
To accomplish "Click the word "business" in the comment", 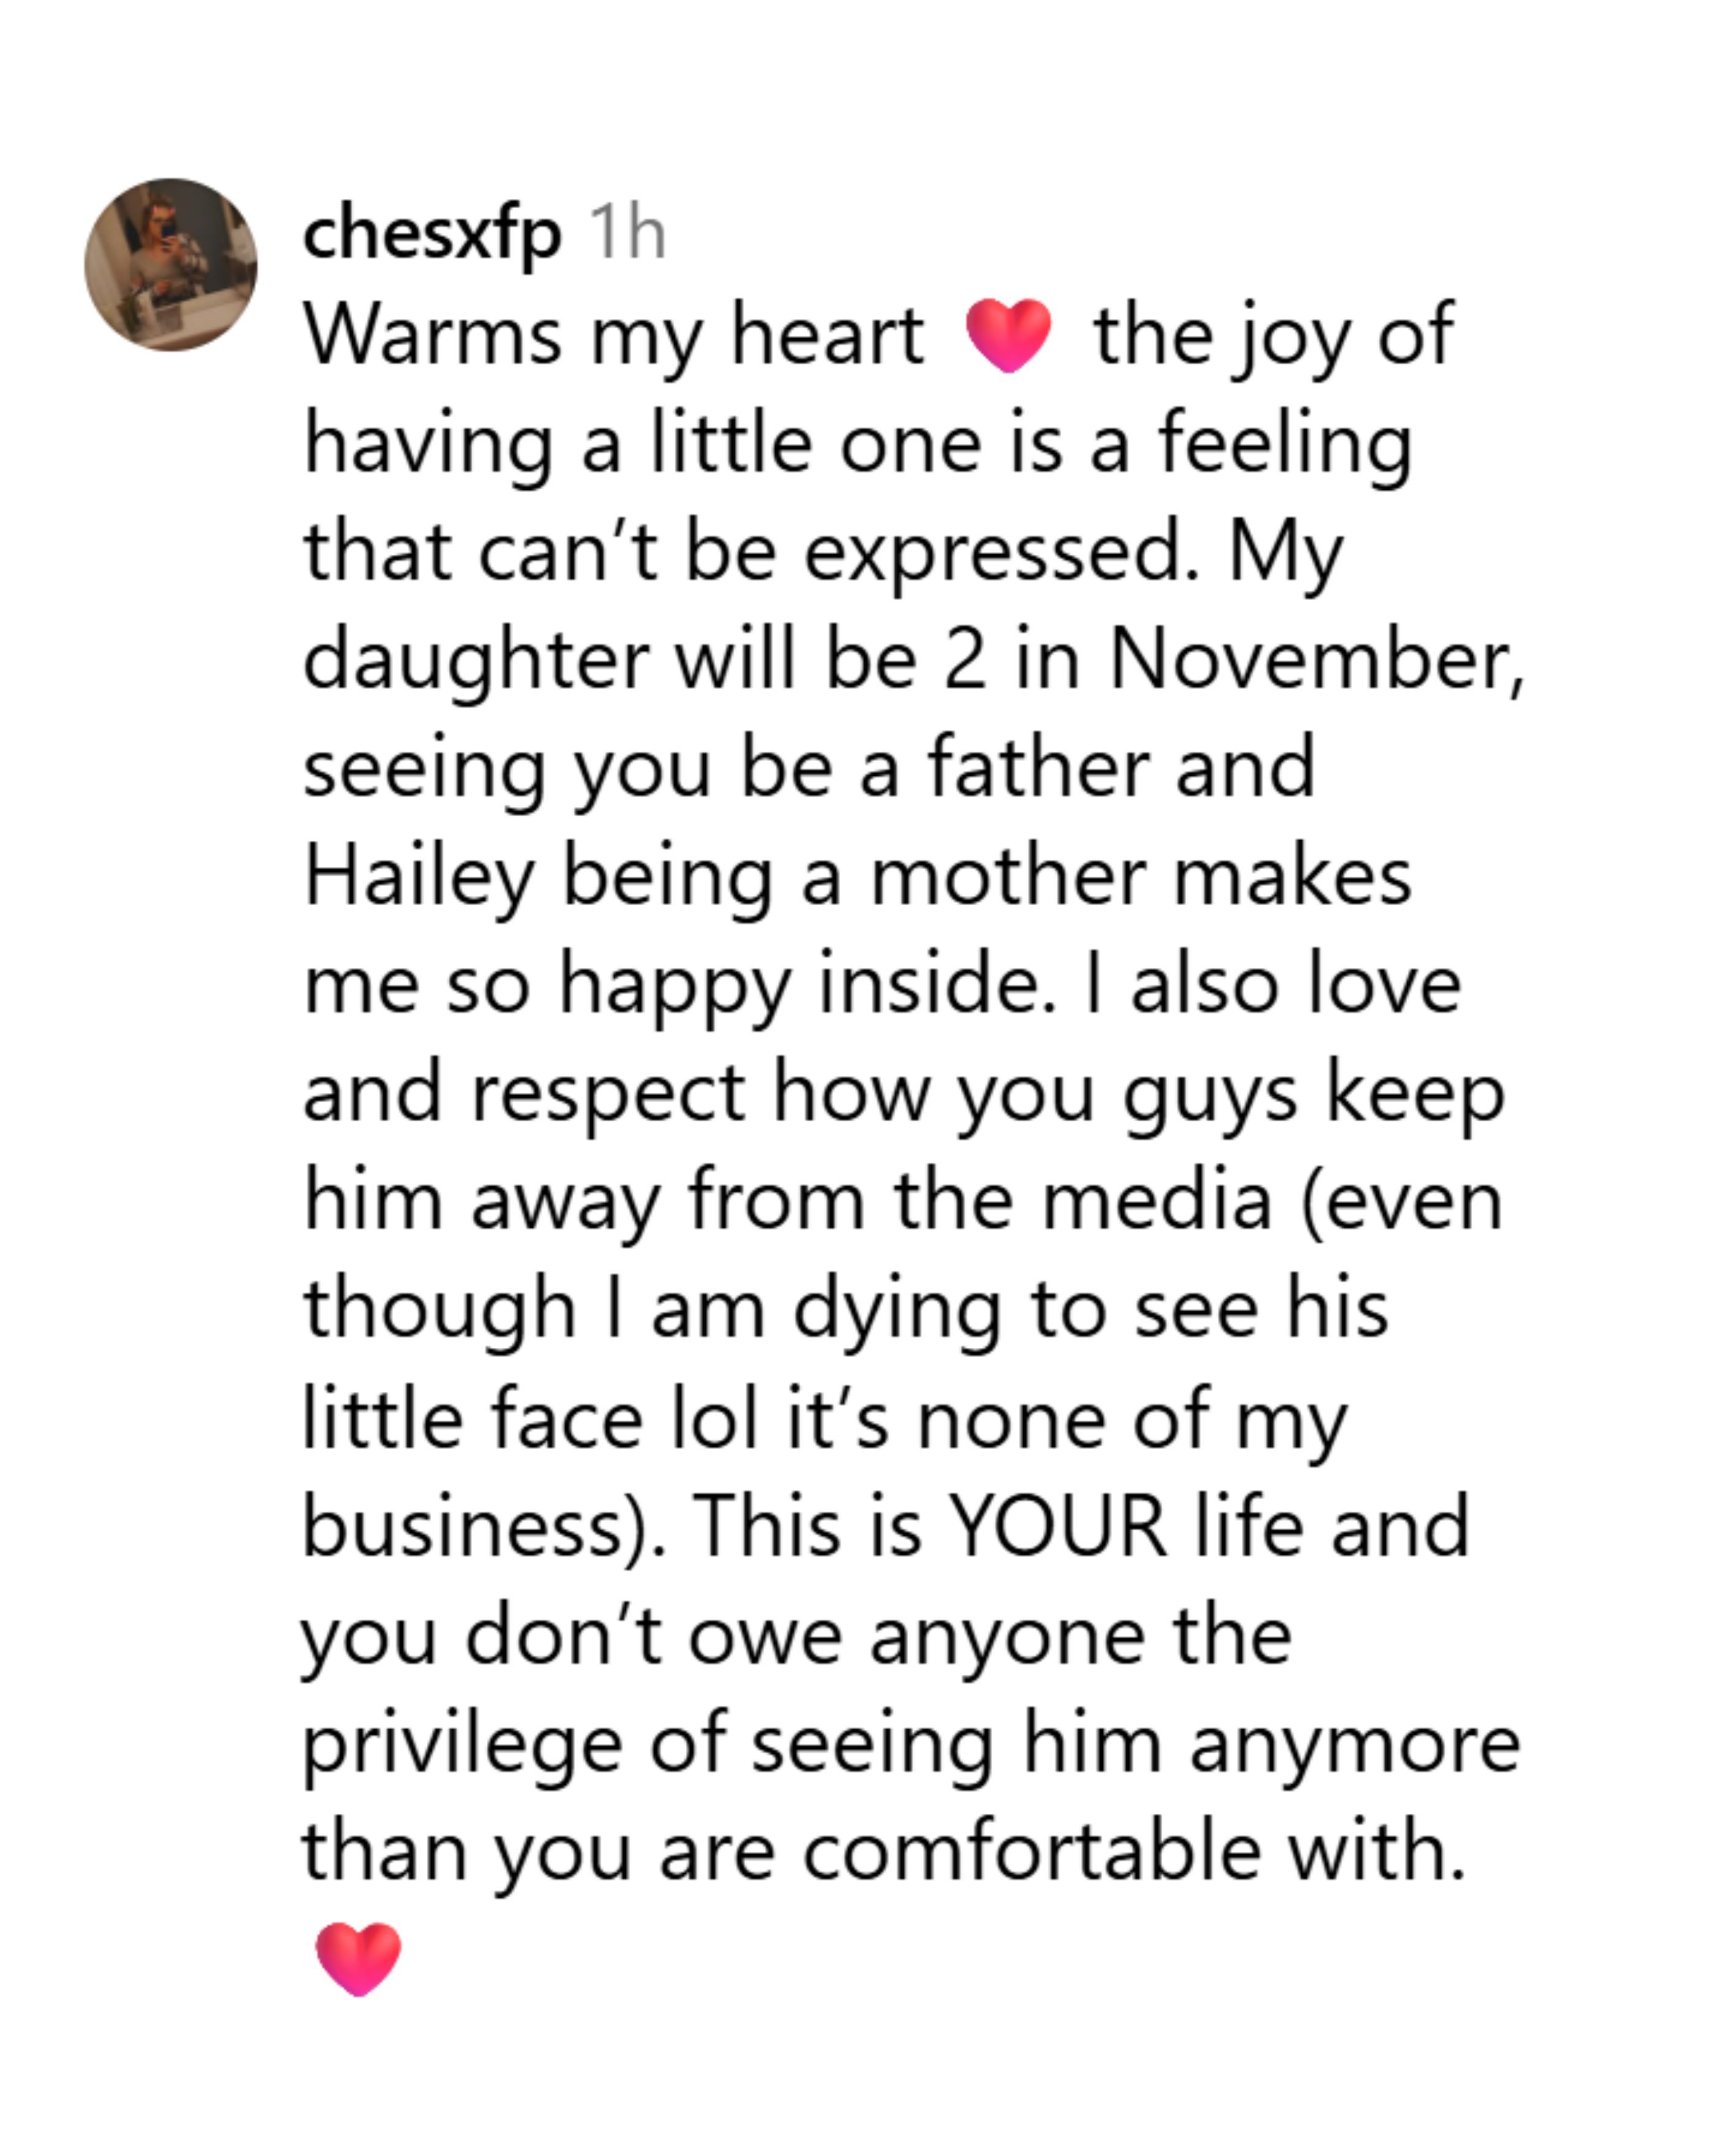I will coord(463,1527).
